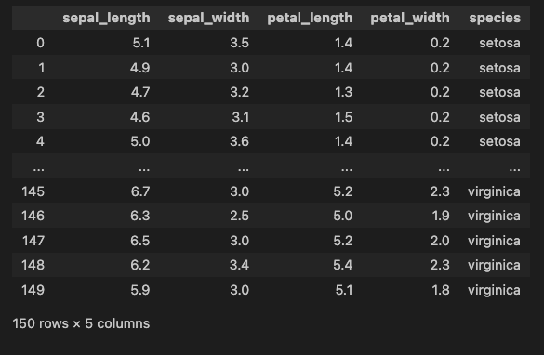Screen dimensions: 544x355
Task: Select sepal_length value 4.9 in row 1
Action: click(x=140, y=68)
